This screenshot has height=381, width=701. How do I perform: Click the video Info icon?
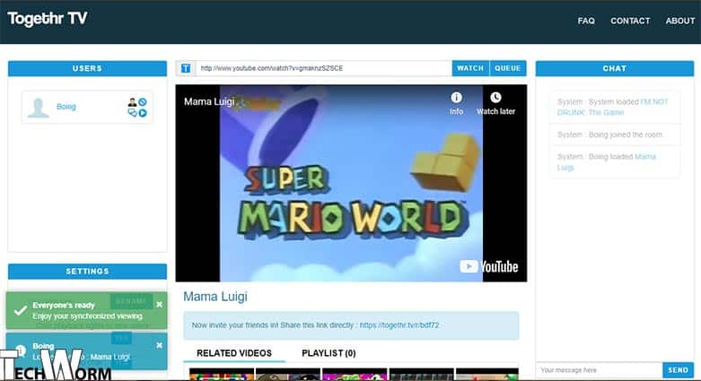pyautogui.click(x=456, y=98)
